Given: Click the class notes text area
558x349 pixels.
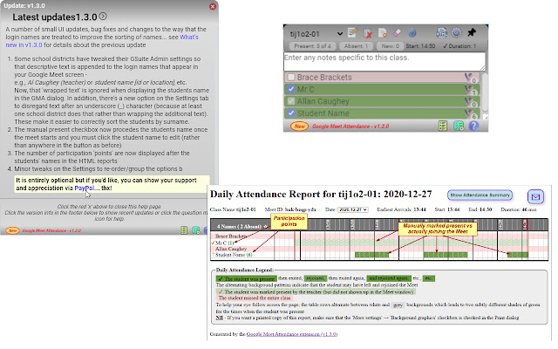Looking at the screenshot, I should pyautogui.click(x=384, y=62).
